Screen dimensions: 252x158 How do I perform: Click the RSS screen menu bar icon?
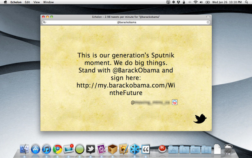tap(168, 2)
